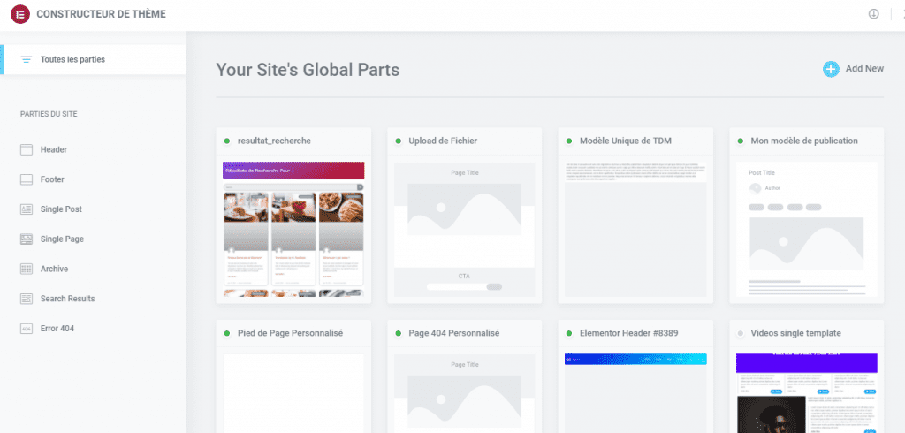Click the Header icon in the sidebar
Screen dimensions: 905x433
pyautogui.click(x=27, y=149)
